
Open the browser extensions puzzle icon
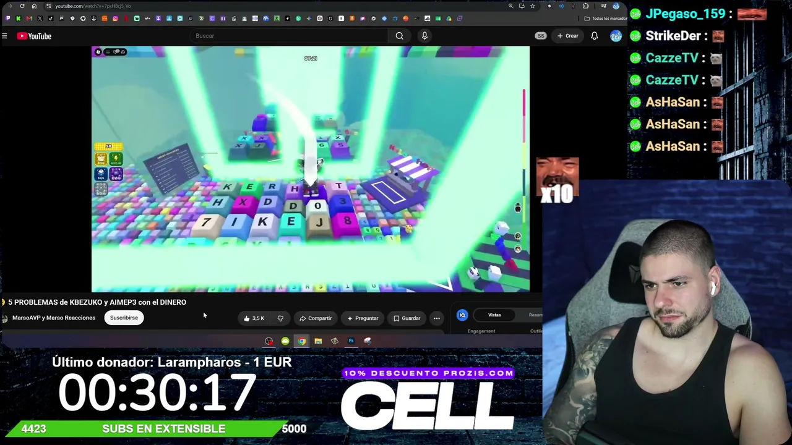point(585,6)
